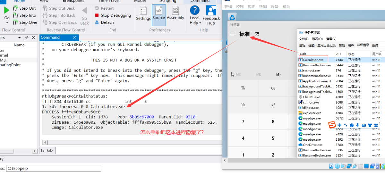Viewport: 385px width, 174px height.
Task: Click the kd> command input box
Action: click(x=139, y=150)
